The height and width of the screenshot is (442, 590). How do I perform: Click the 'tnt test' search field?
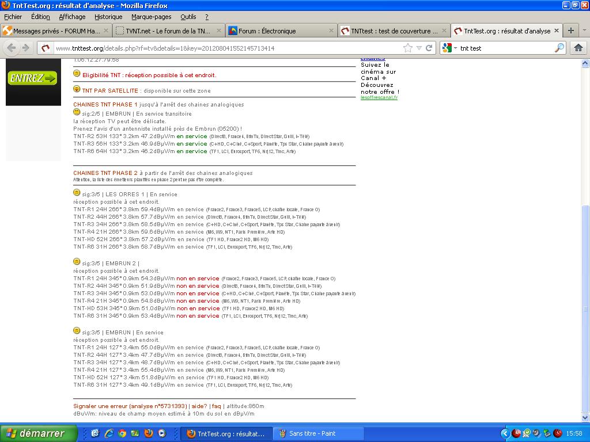coord(506,48)
